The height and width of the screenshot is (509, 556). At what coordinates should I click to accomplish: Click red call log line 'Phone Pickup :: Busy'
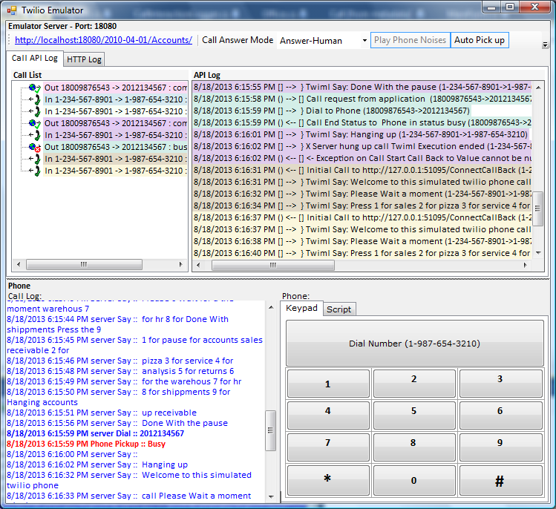86,444
